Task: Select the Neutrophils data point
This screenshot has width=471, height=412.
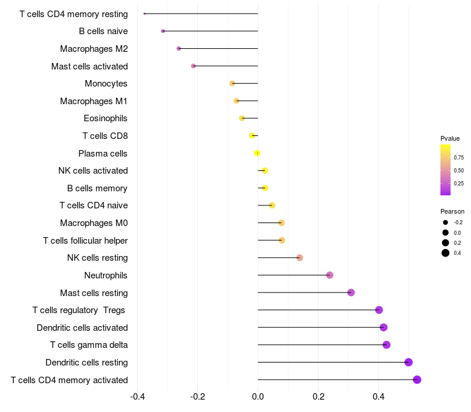Action: tap(330, 275)
